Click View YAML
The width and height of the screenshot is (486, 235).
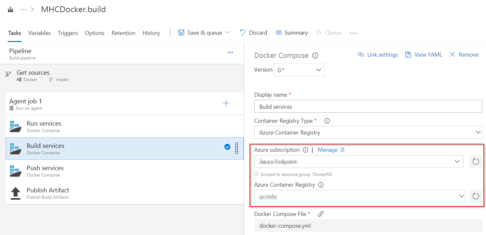423,55
